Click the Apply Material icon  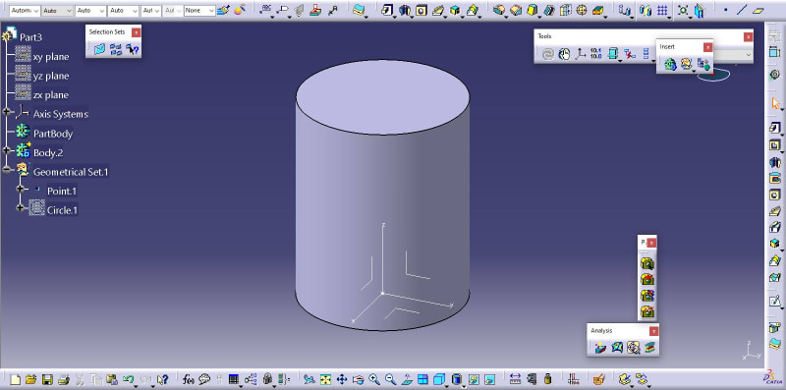[x=598, y=379]
